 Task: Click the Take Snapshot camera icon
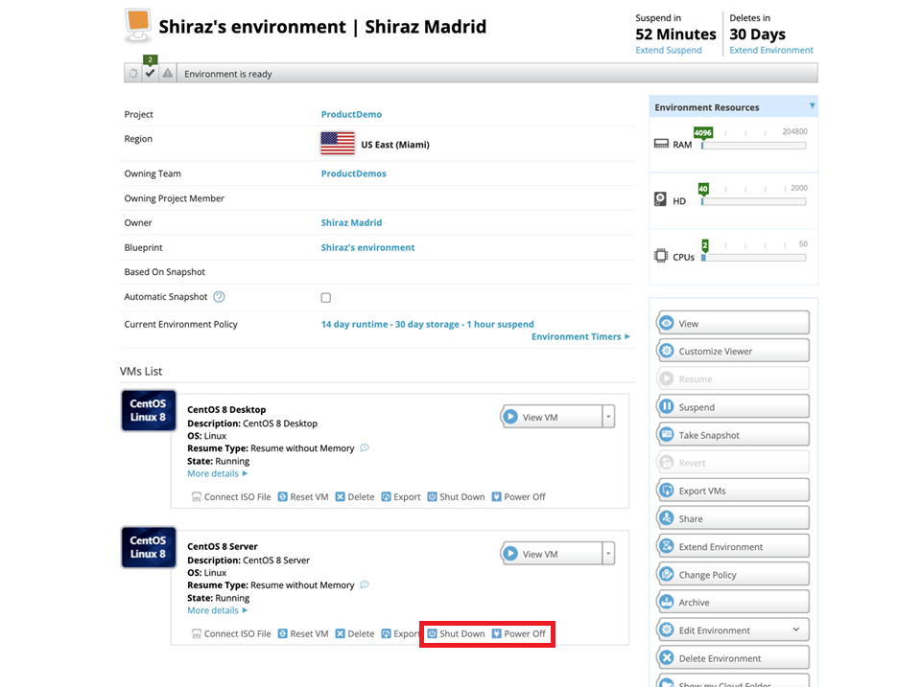[666, 435]
